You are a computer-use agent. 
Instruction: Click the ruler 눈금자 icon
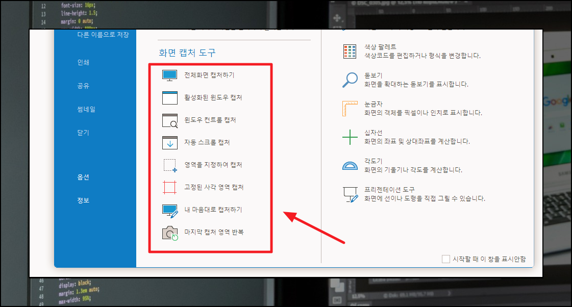(x=350, y=109)
